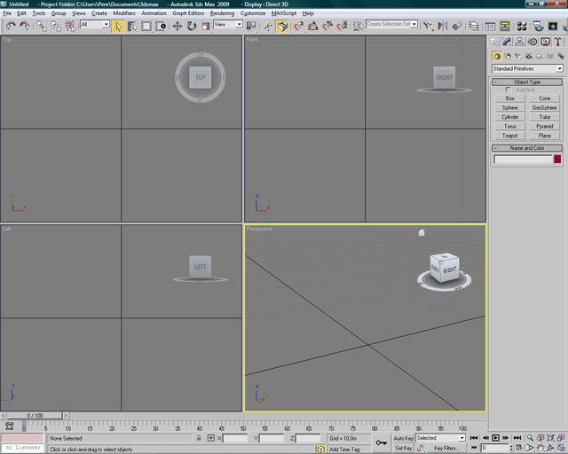Collapse the Object Type rollout

tap(527, 82)
